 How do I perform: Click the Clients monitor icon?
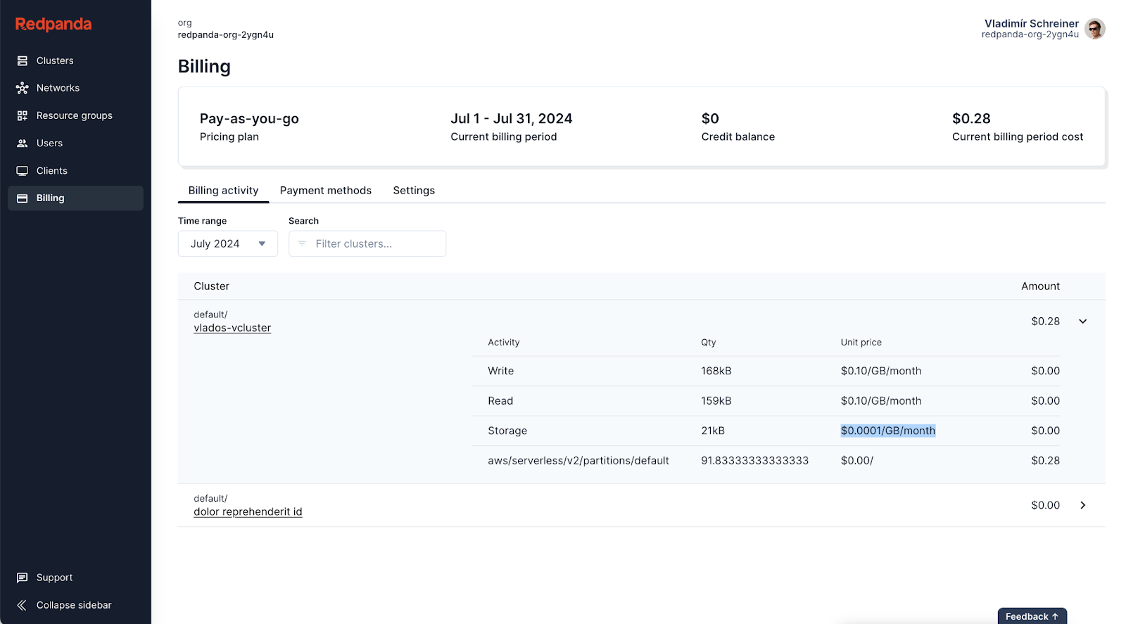(23, 171)
